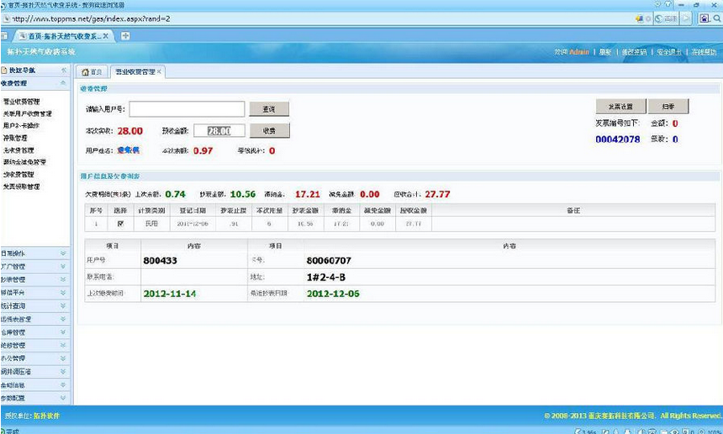Close the 营业收费管理 tab

click(x=160, y=72)
